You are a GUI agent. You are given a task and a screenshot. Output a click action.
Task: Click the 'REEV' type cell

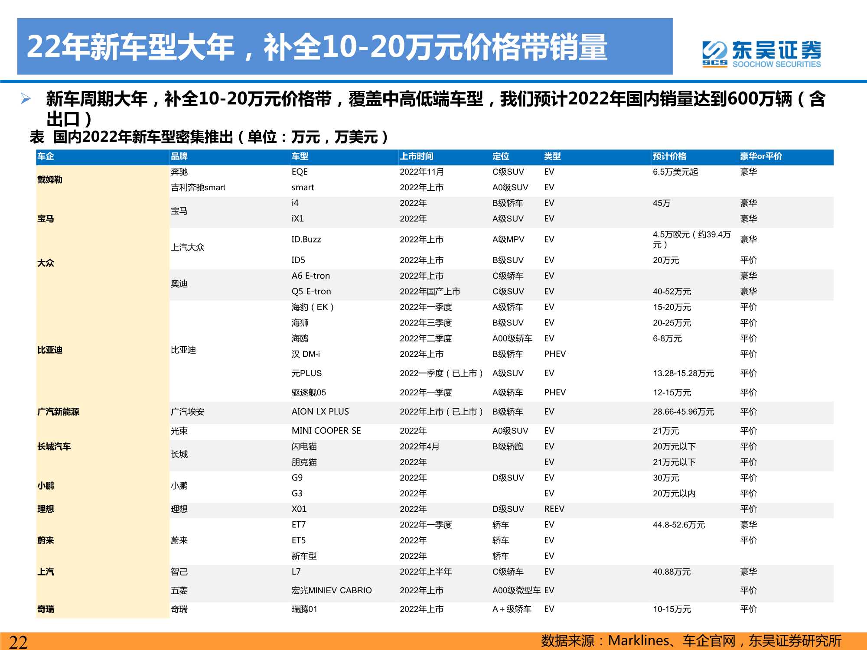(554, 509)
